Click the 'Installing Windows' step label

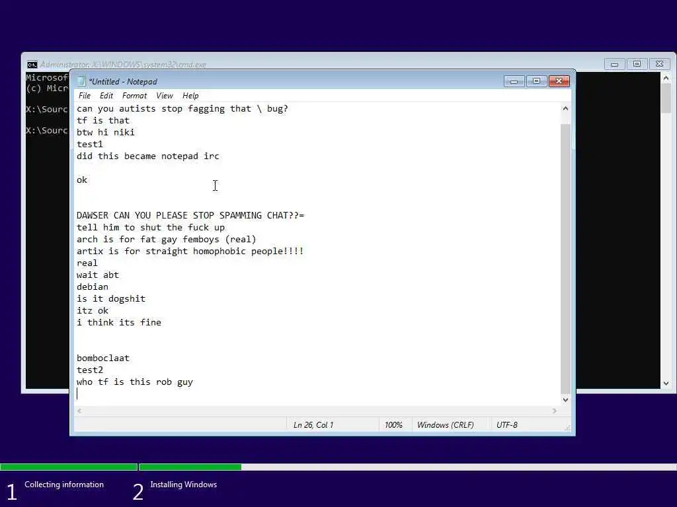tap(184, 485)
